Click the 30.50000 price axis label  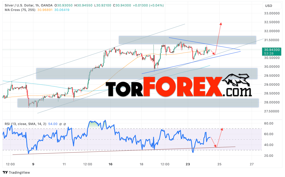click(272, 58)
